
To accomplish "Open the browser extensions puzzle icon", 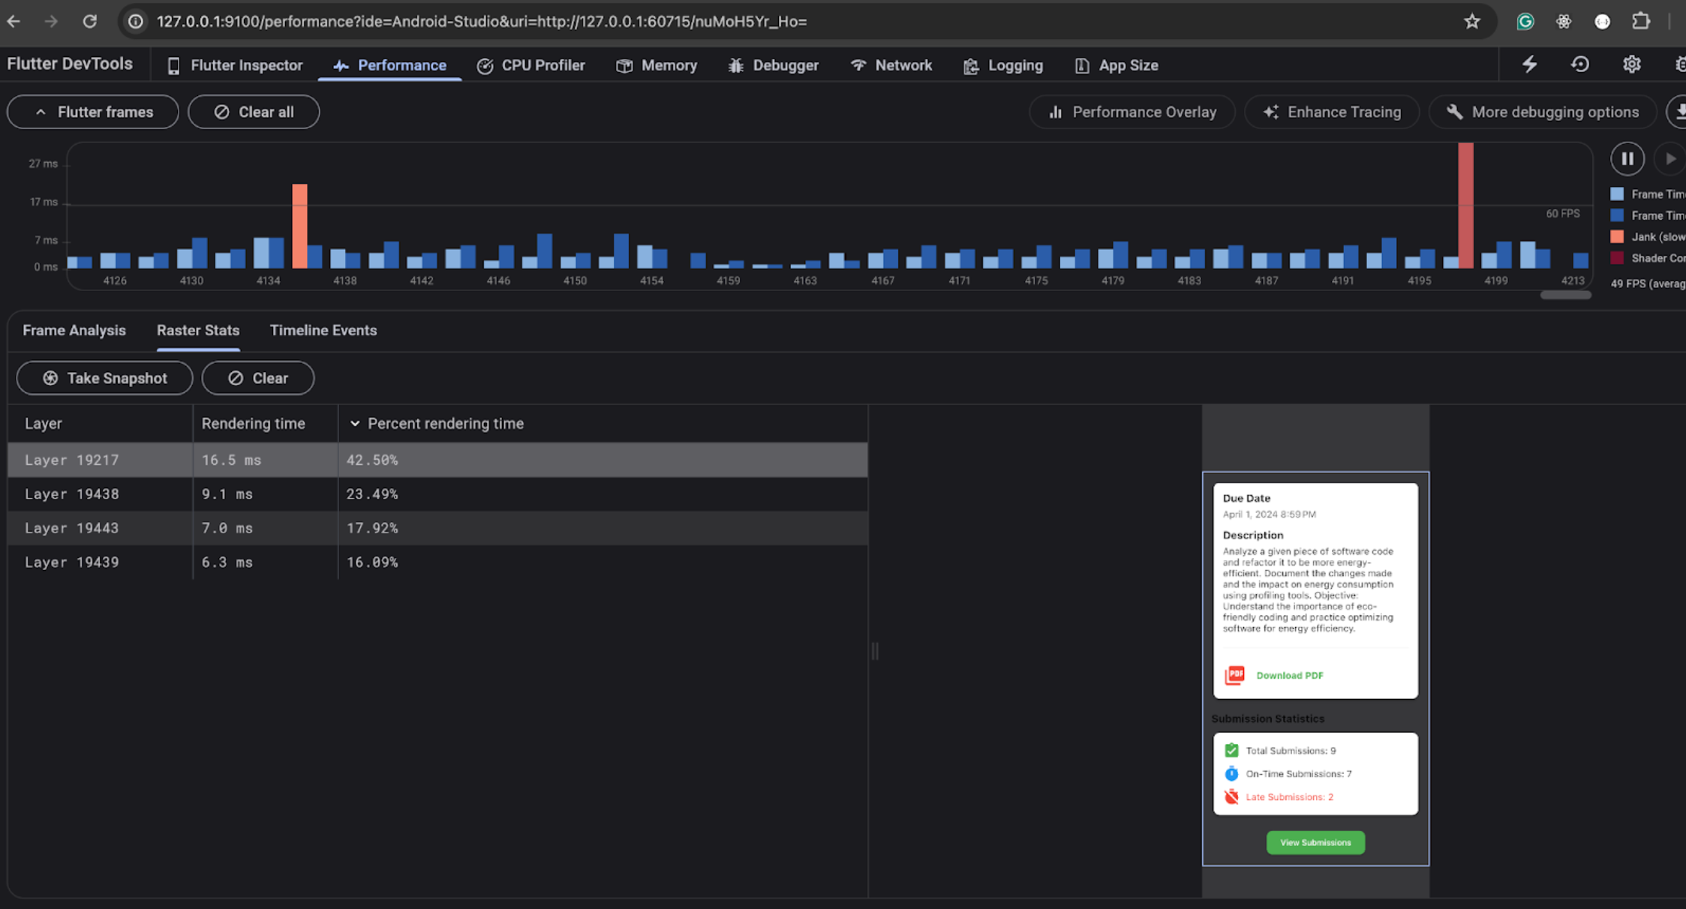I will pos(1641,21).
